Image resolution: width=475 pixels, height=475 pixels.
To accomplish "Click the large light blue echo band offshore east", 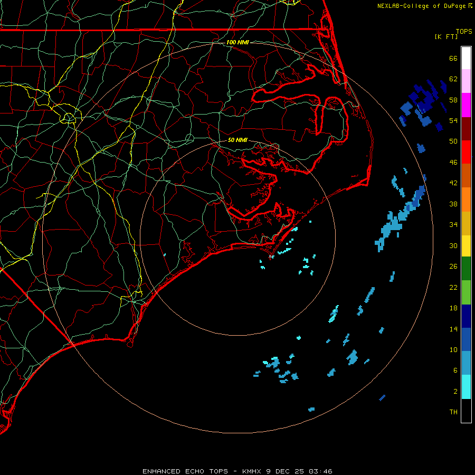I will click(401, 219).
